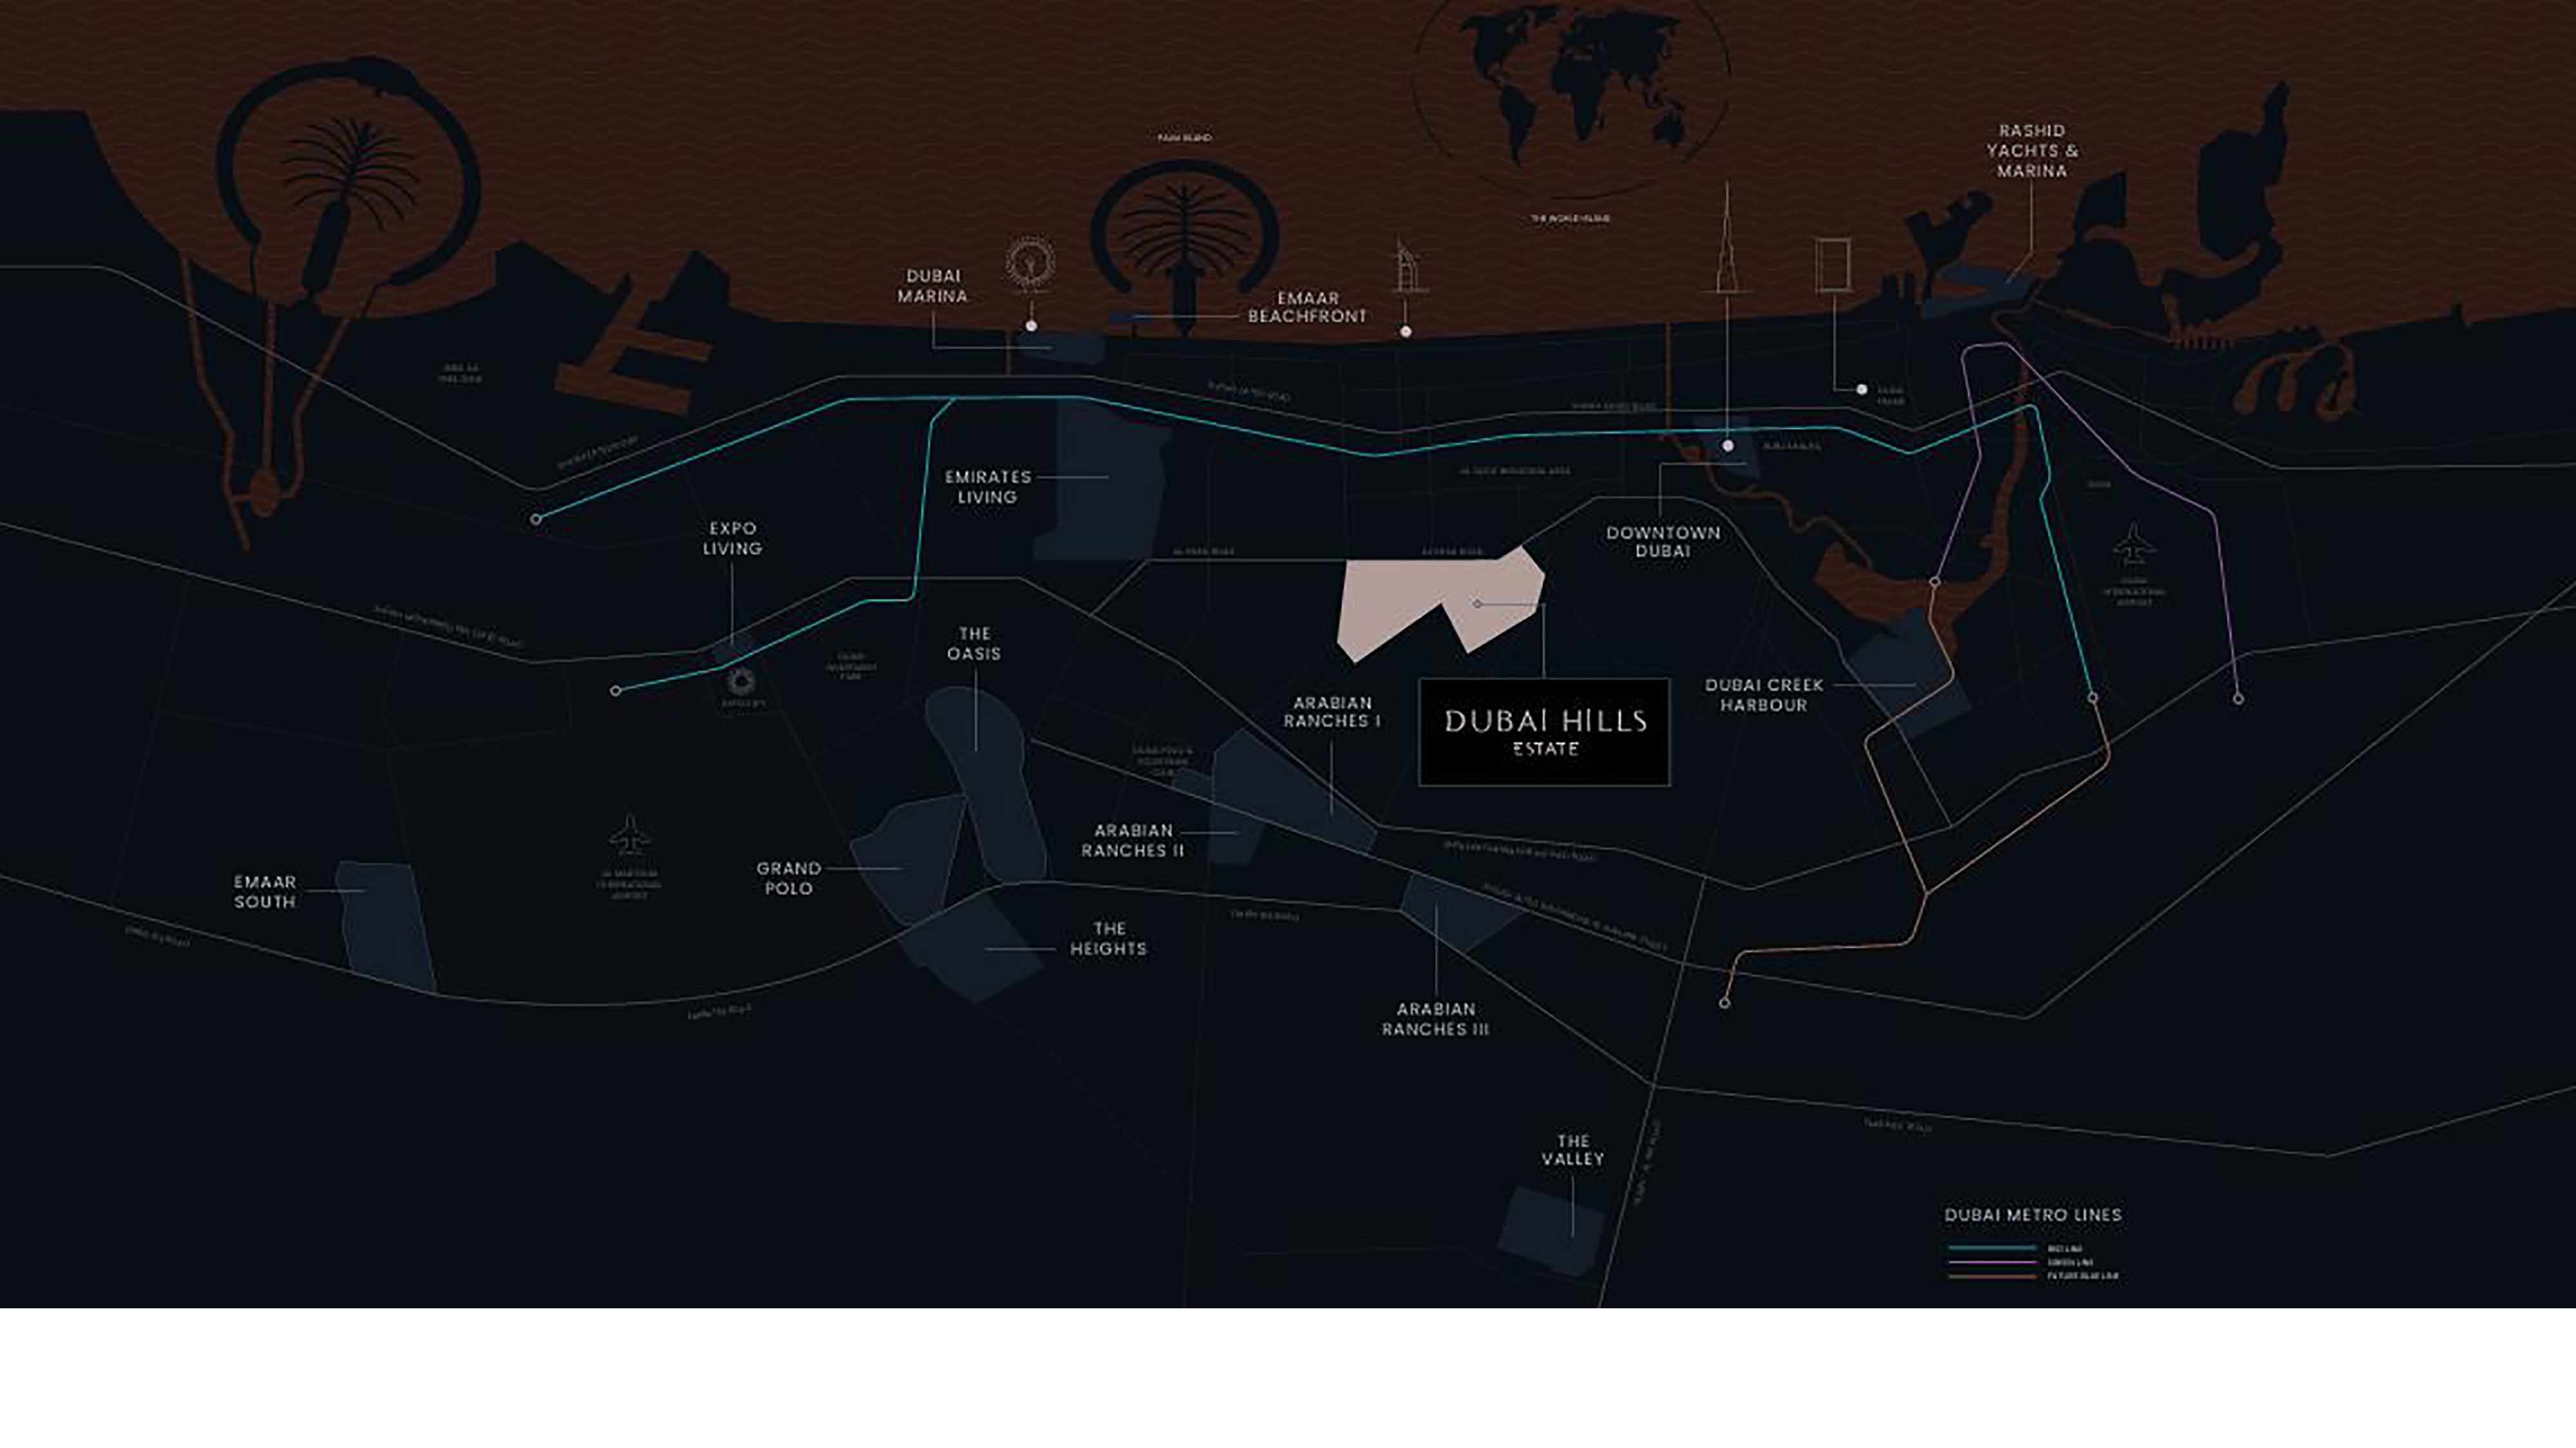Viewport: 2576px width, 1448px height.
Task: Click the Dubai Frame rectangle icon
Action: click(1833, 265)
